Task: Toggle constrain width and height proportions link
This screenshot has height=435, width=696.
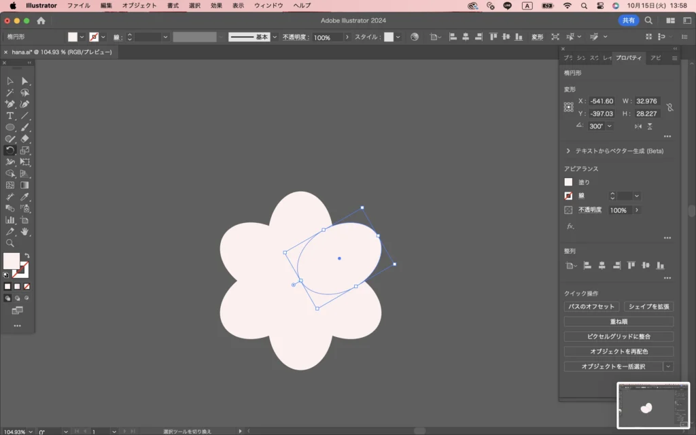Action: click(669, 107)
